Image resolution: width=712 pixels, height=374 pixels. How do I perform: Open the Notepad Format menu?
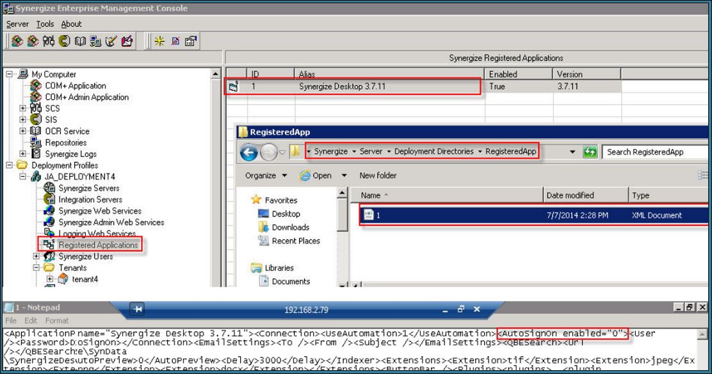57,320
